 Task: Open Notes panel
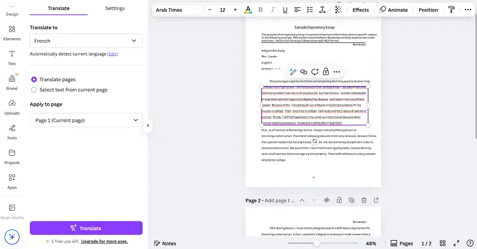coord(165,243)
